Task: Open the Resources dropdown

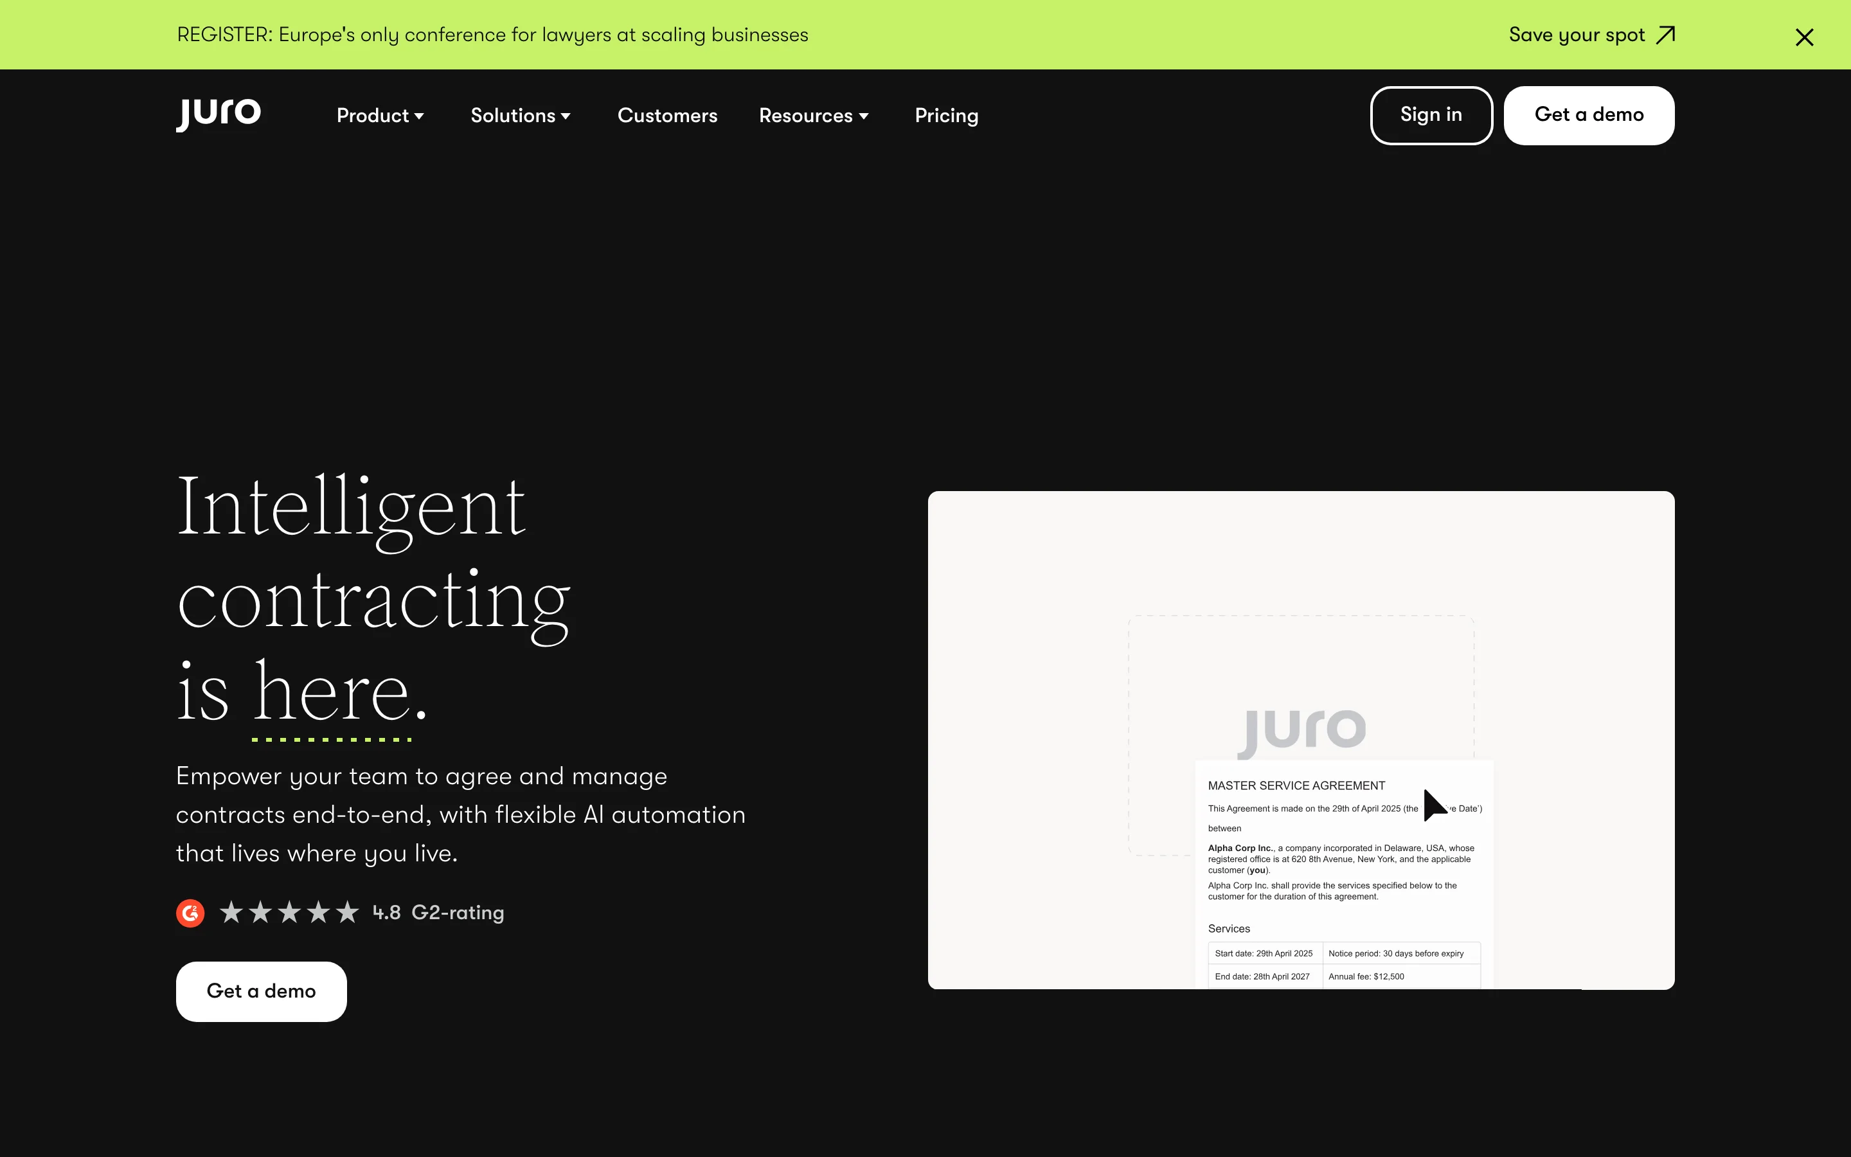Action: 813,116
